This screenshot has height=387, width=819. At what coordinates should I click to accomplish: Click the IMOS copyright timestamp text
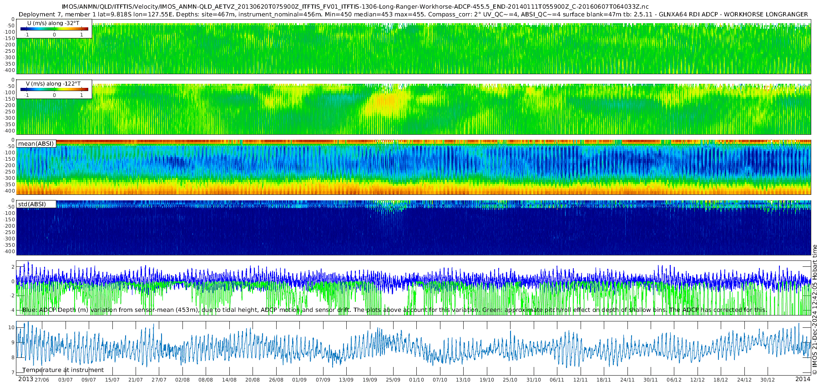[x=814, y=310]
